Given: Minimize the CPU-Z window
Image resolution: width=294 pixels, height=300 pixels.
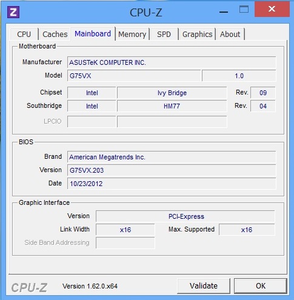Looking at the screenshot, I should 224,12.
